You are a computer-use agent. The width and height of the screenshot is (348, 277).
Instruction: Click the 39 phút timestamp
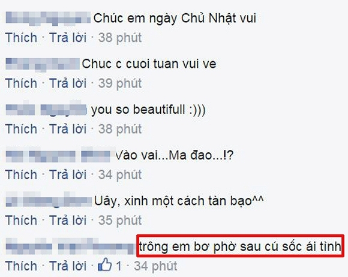(x=120, y=83)
